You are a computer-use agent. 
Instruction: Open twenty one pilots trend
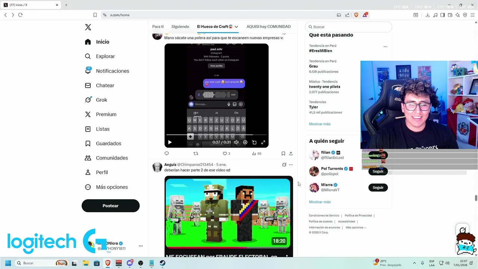325,87
